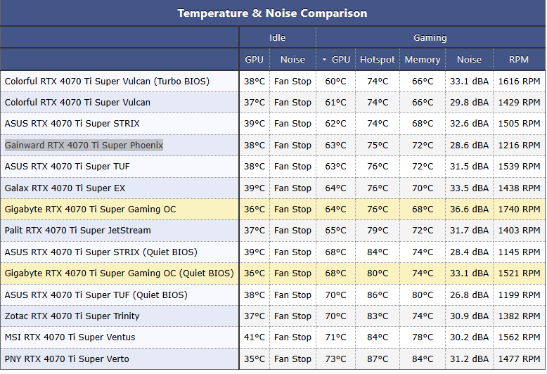This screenshot has height=374, width=547.
Task: Select the Gigabyte RTX 4070 Ti Super Gaming OC (Quiet BIOS) row
Action: coord(119,273)
